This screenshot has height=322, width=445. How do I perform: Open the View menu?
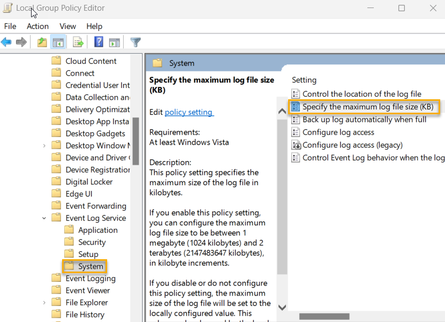tap(67, 26)
